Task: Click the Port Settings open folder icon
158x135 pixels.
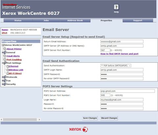Action: pyautogui.click(x=5, y=63)
